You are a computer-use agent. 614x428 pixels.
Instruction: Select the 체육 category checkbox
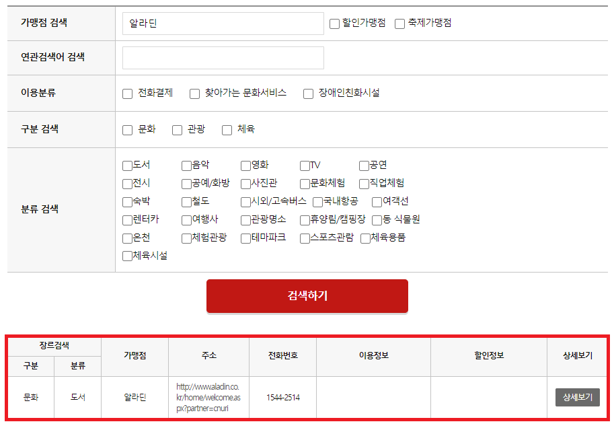(227, 129)
